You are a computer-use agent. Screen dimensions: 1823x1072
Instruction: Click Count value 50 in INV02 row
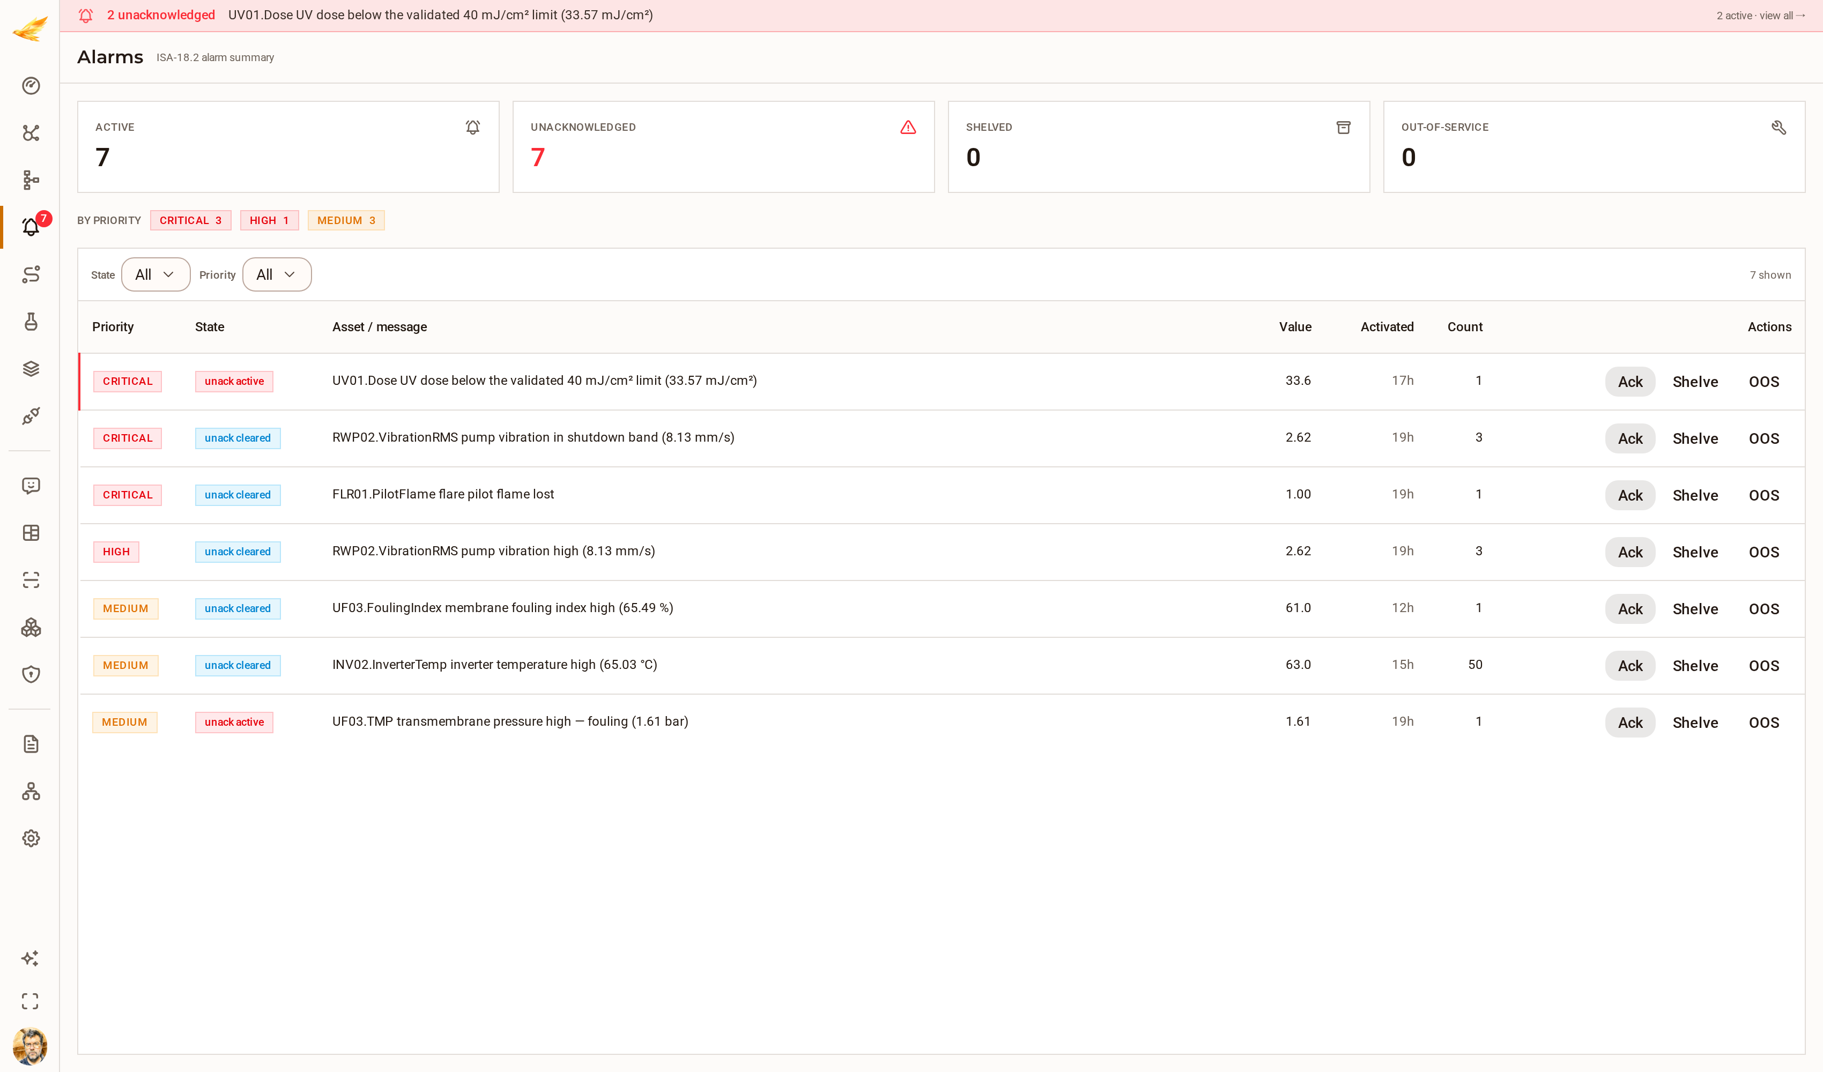point(1475,665)
